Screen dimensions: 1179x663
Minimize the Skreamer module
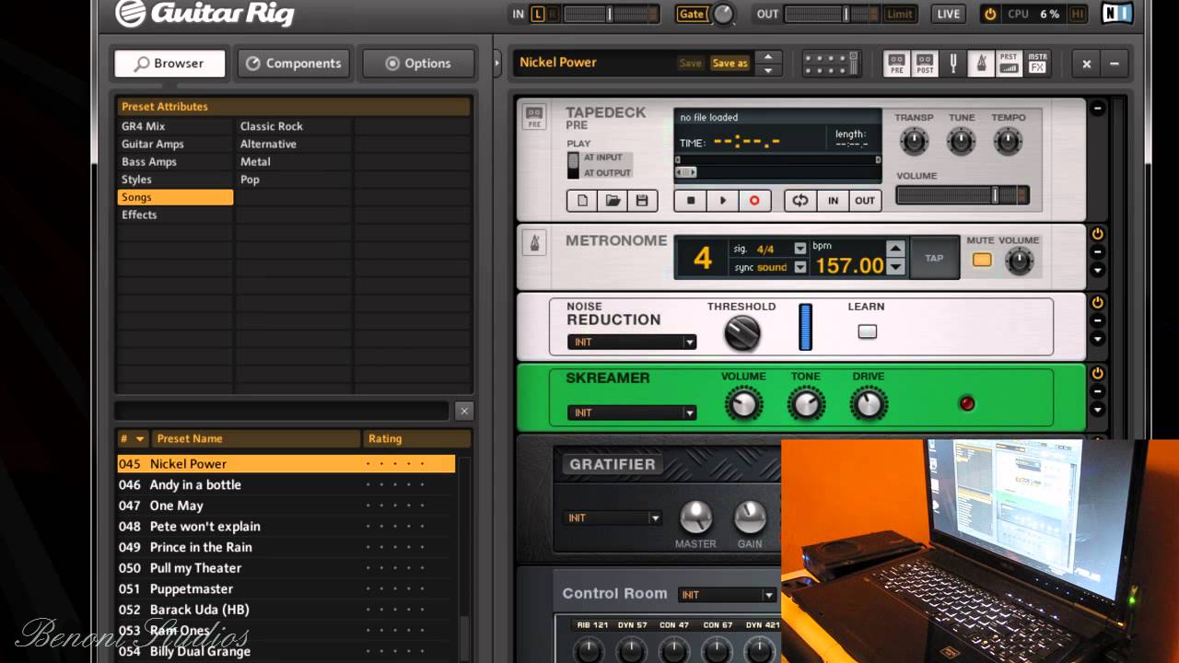coord(1097,392)
